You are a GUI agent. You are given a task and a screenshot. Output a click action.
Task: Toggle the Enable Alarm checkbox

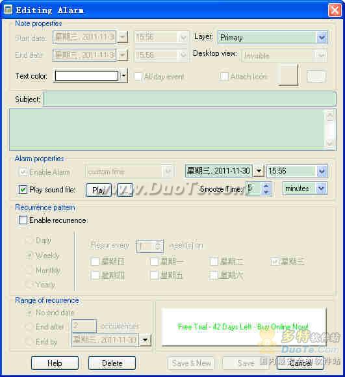pos(23,172)
